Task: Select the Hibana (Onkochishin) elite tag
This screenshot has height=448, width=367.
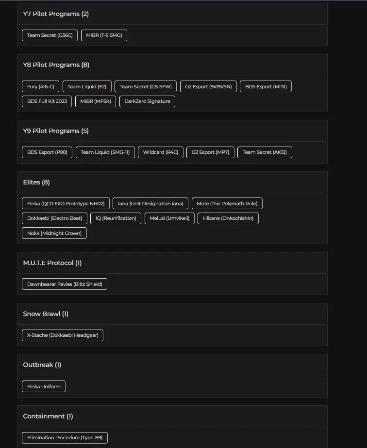Action: coord(228,218)
